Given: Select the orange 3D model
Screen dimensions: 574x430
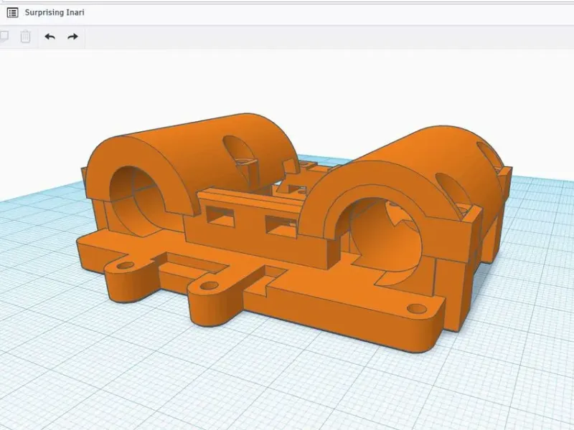Looking at the screenshot, I should click(x=293, y=234).
